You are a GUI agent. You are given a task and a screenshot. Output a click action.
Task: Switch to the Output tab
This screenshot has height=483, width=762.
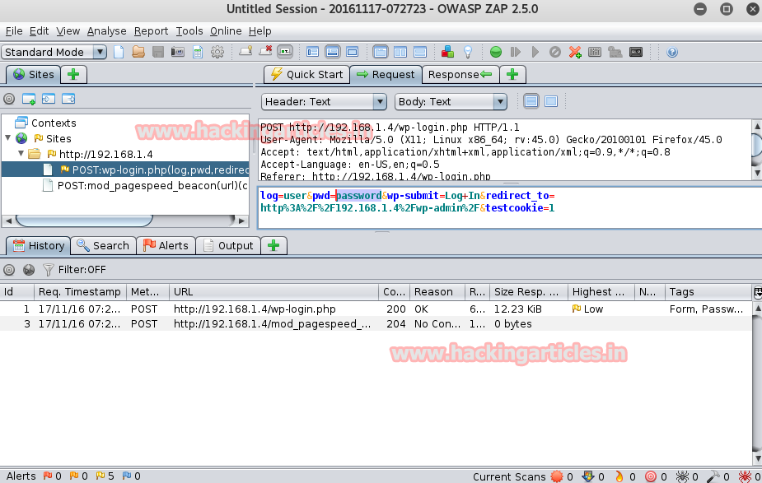pyautogui.click(x=228, y=246)
